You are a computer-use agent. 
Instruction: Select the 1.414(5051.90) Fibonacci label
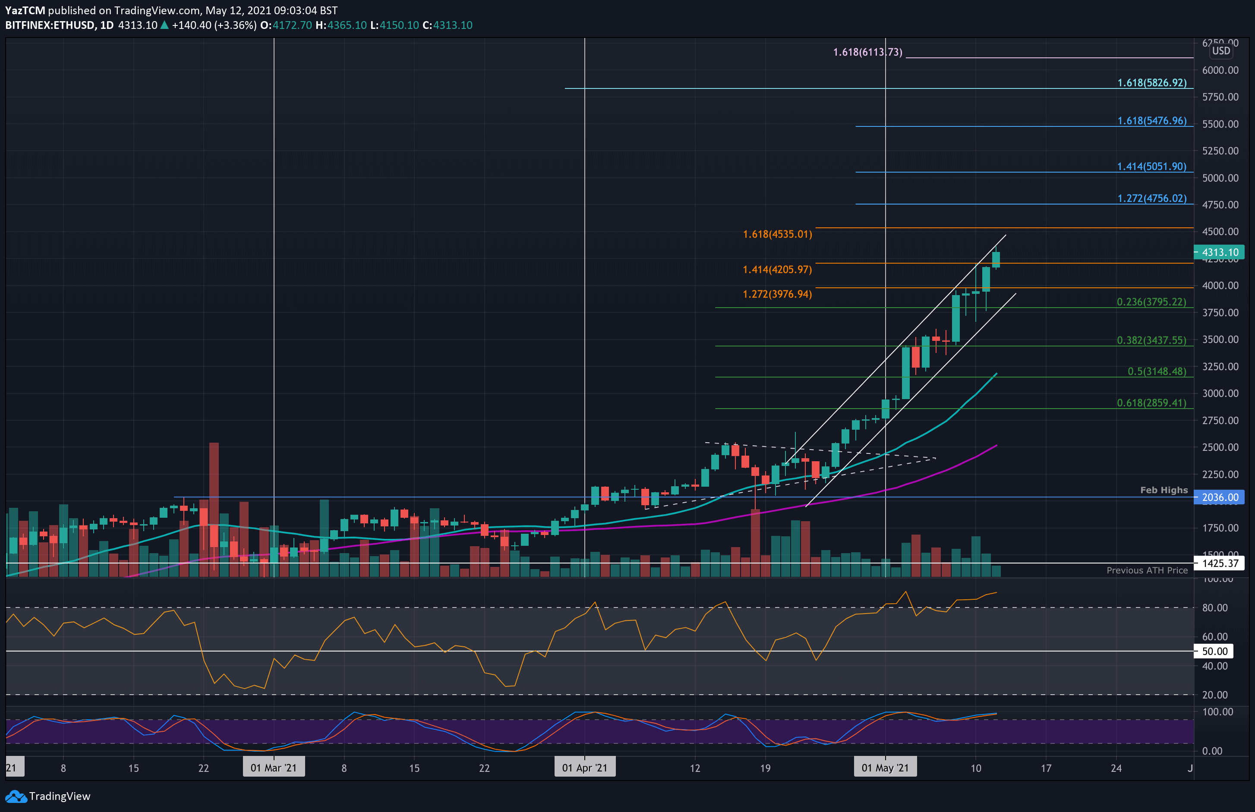1152,167
